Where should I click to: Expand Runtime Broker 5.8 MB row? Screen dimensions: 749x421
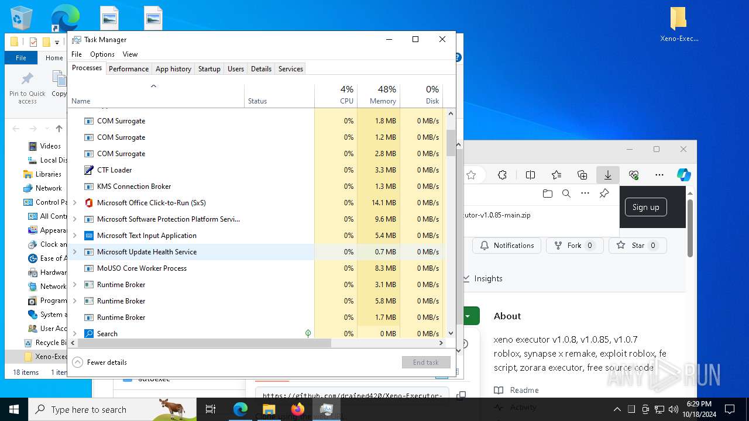click(74, 301)
